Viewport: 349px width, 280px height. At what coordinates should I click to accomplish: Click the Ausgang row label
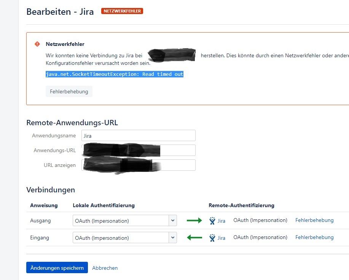click(x=40, y=220)
